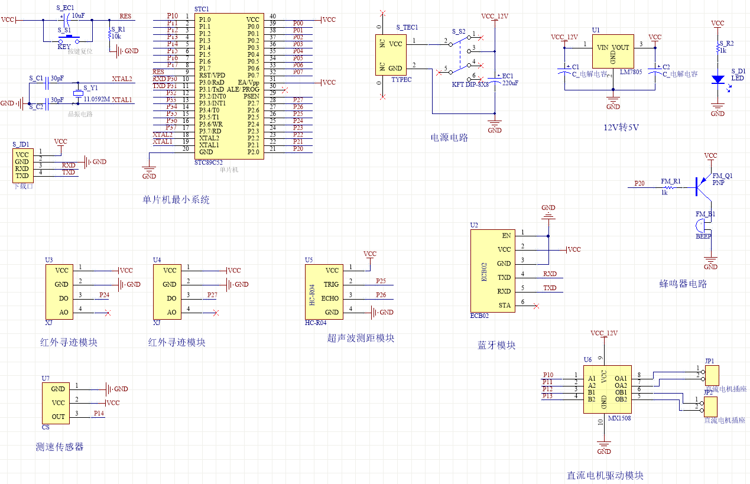Click the P24 net label at U3 DO

pos(104,295)
